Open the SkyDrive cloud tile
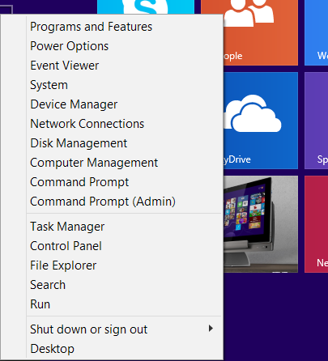Screen dimensions: 328x361 [x=261, y=121]
